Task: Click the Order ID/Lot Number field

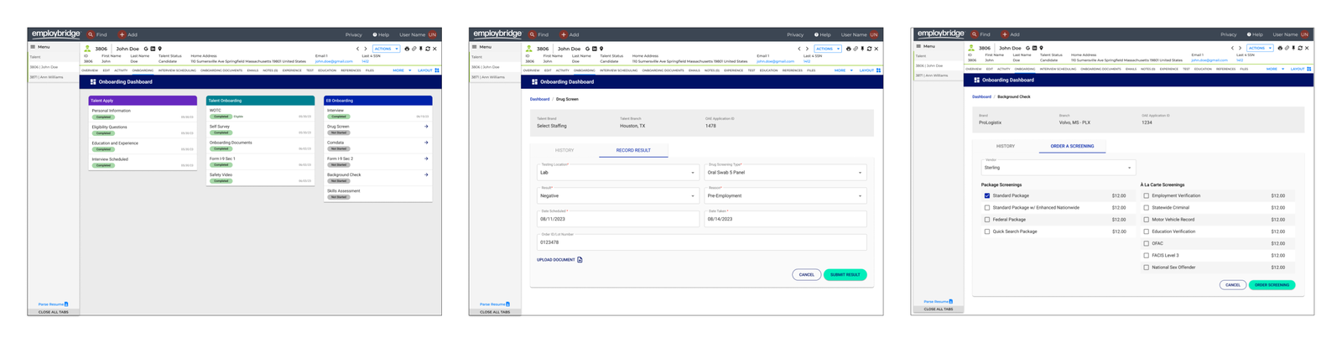Action: (701, 243)
